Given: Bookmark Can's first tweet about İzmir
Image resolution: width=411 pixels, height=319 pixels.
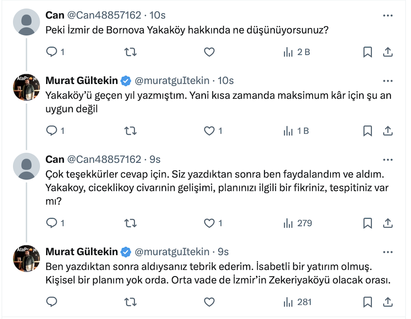Looking at the screenshot, I should (367, 52).
